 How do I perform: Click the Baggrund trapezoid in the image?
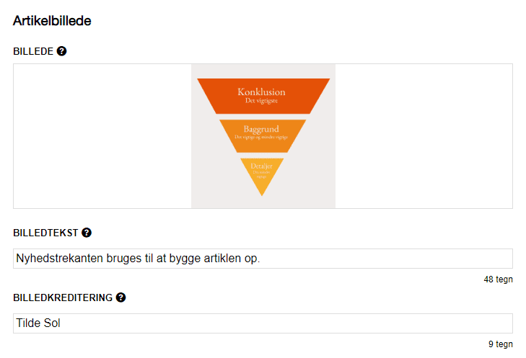pyautogui.click(x=263, y=134)
